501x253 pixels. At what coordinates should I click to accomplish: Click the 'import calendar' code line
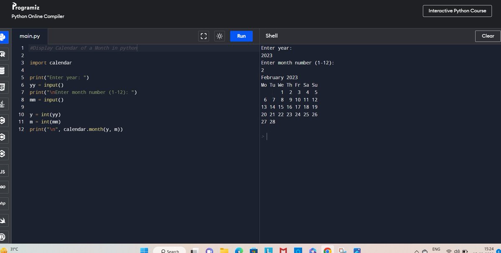[x=51, y=63]
